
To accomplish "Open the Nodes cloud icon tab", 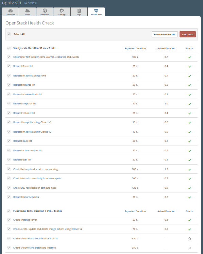I will coord(28,11).
